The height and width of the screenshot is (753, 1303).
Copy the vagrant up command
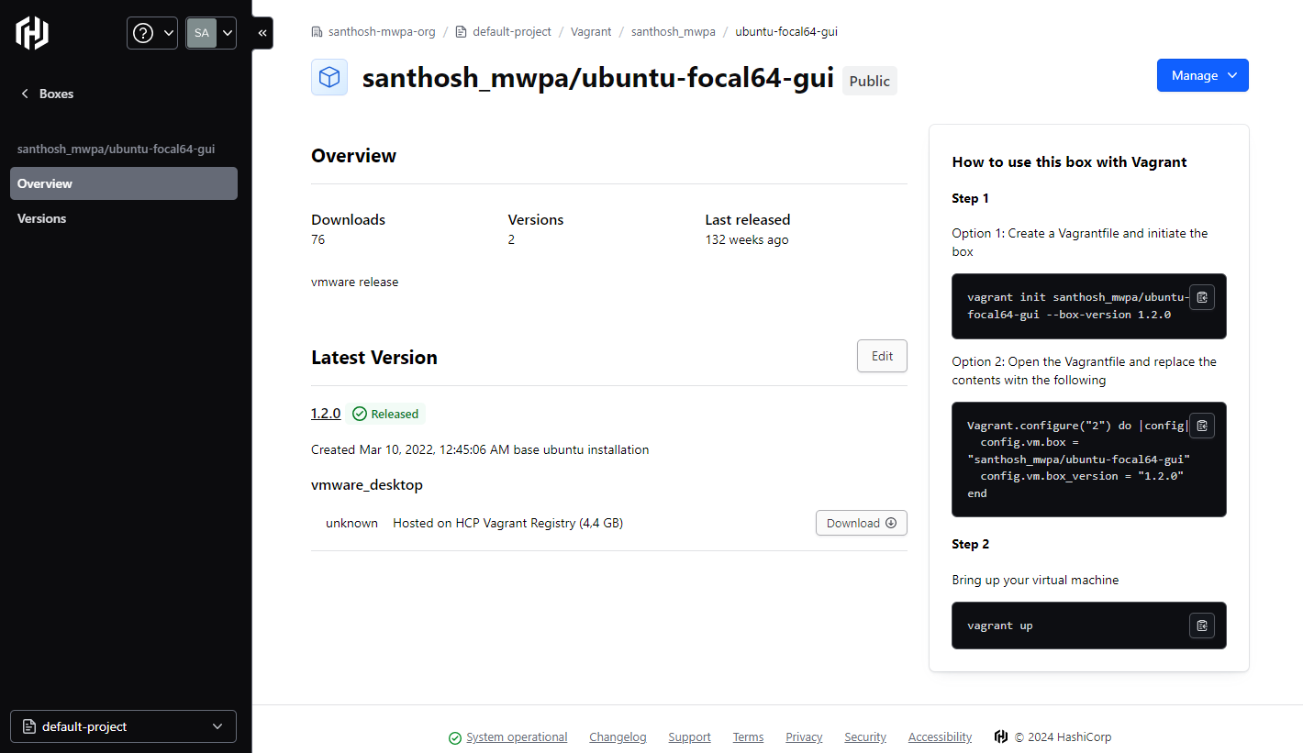[1202, 626]
